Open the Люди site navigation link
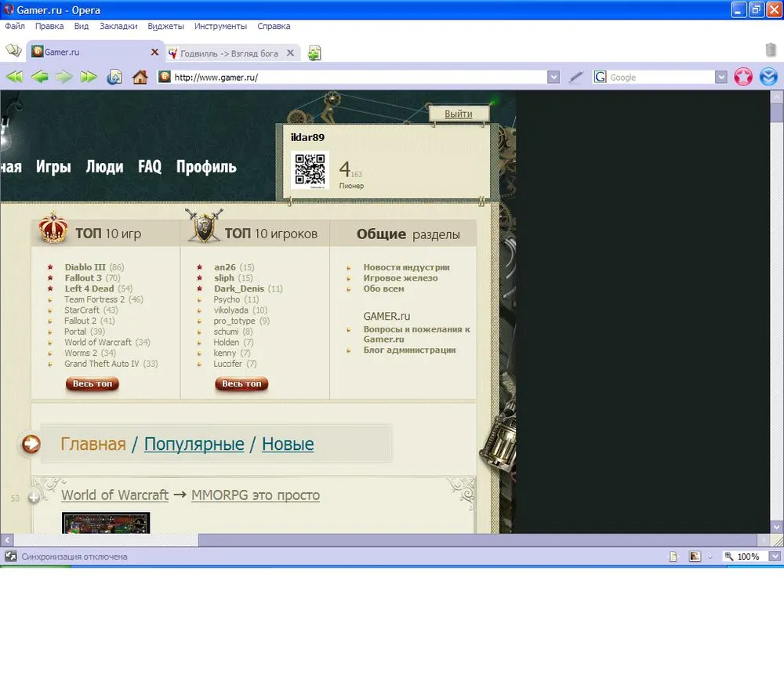 click(x=104, y=166)
